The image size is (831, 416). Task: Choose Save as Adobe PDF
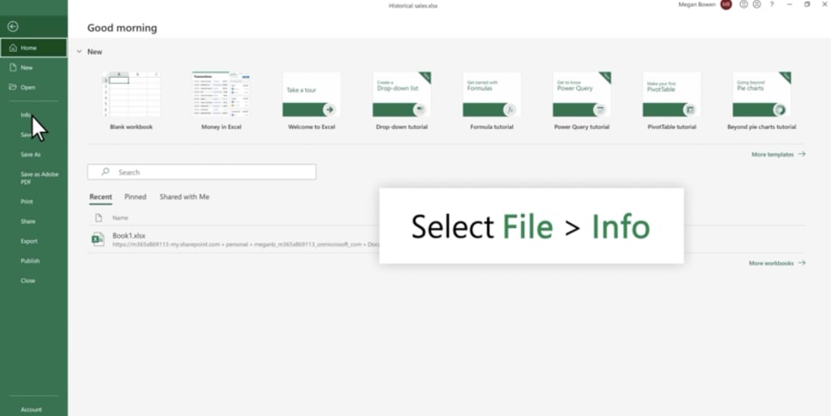39,178
